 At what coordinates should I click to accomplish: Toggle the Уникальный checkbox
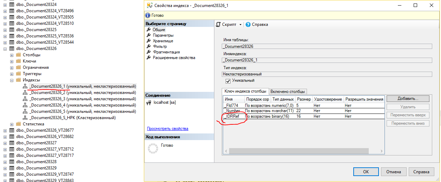(x=228, y=81)
